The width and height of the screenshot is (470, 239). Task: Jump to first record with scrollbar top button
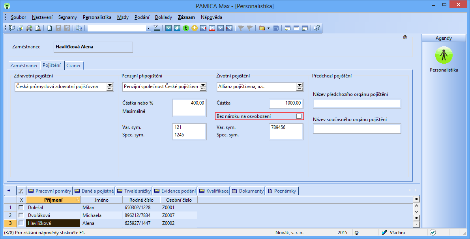click(416, 199)
